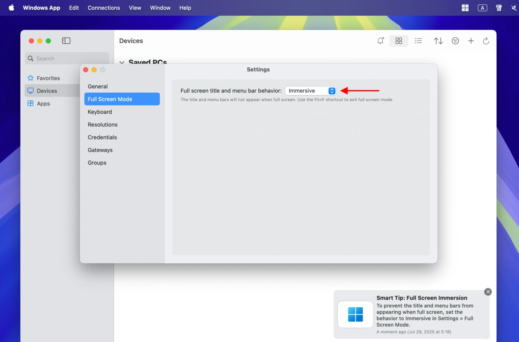
Task: Dismiss the Smart Tip notification
Action: (488, 292)
